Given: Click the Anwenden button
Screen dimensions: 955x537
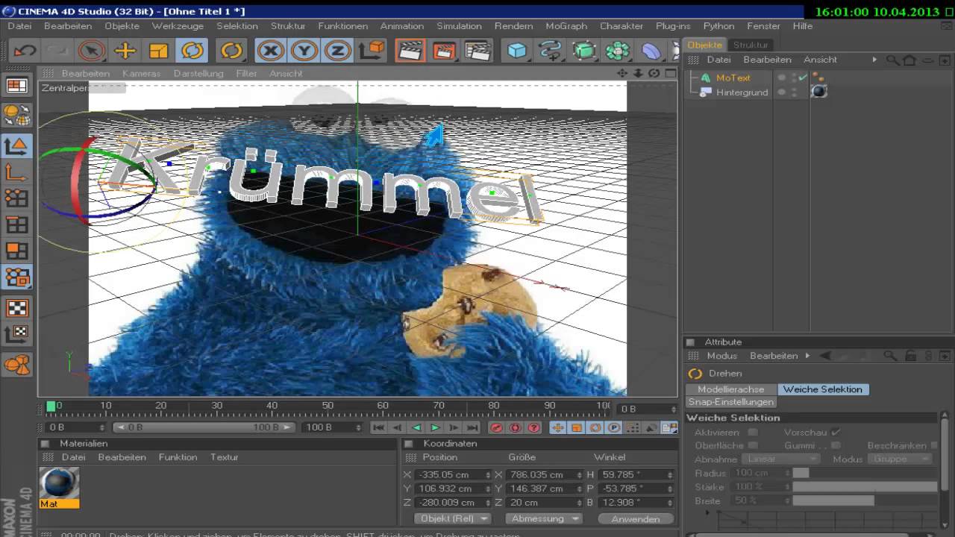Looking at the screenshot, I should (x=635, y=518).
